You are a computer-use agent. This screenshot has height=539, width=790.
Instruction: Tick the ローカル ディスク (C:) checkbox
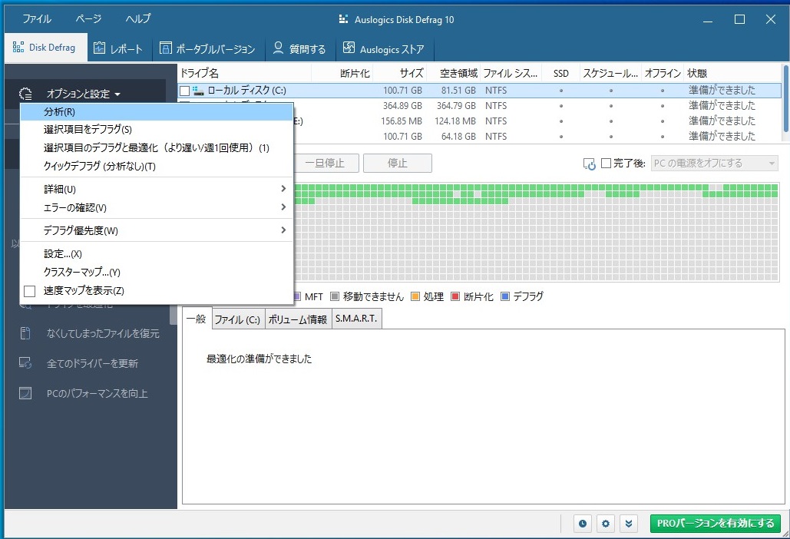click(x=185, y=91)
